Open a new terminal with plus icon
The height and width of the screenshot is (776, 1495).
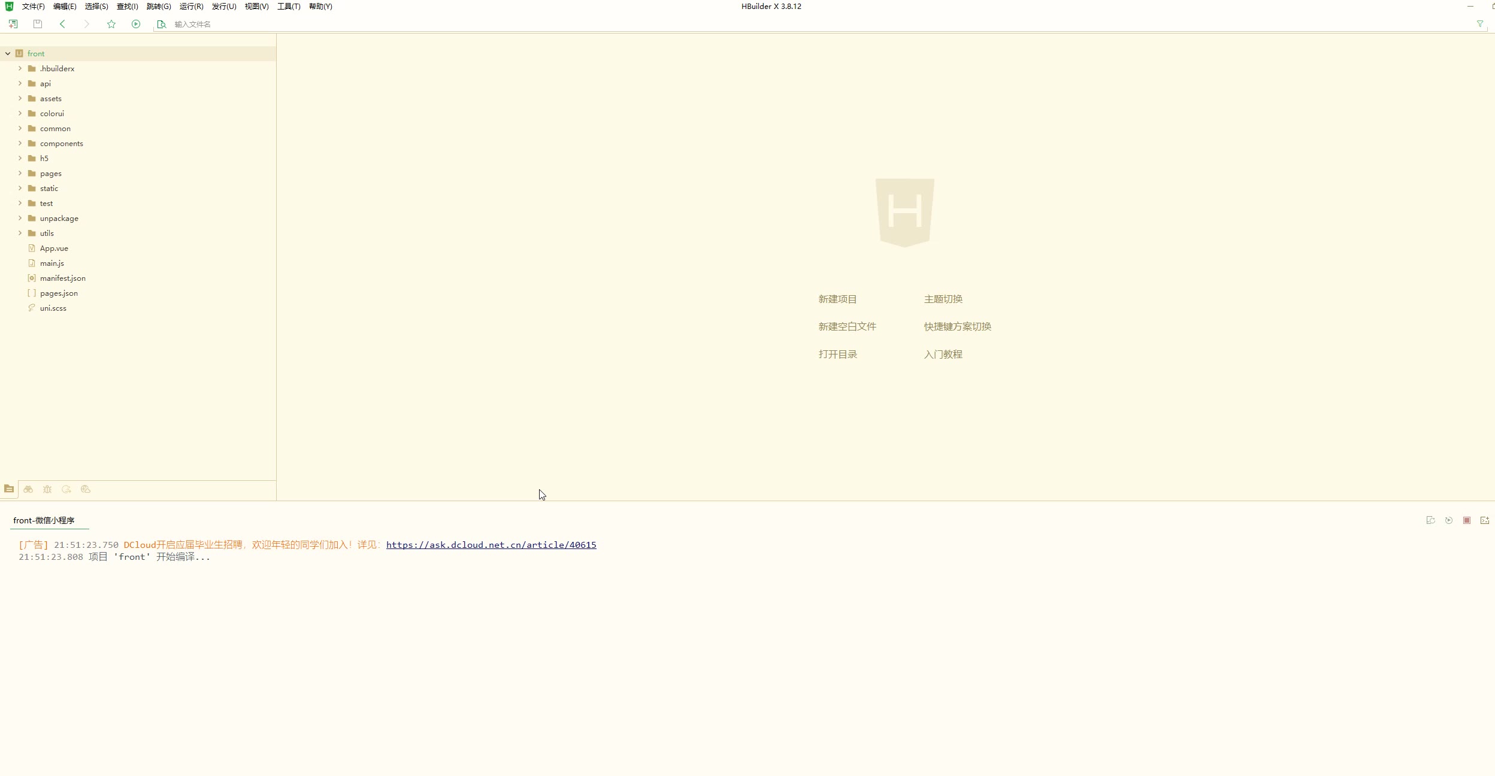(x=1485, y=520)
